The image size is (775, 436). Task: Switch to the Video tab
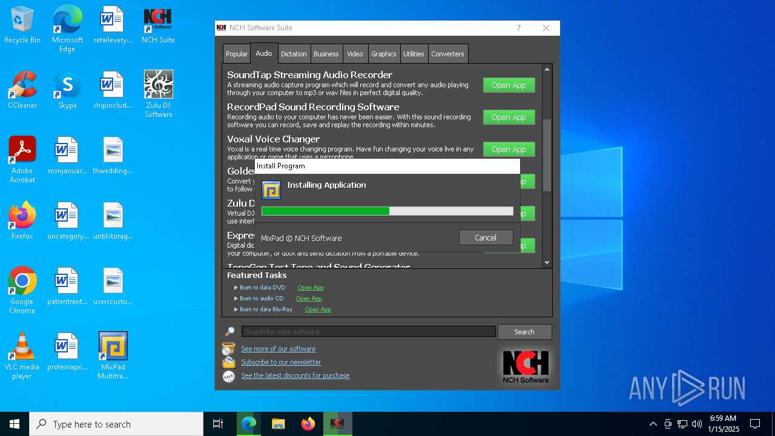(355, 54)
